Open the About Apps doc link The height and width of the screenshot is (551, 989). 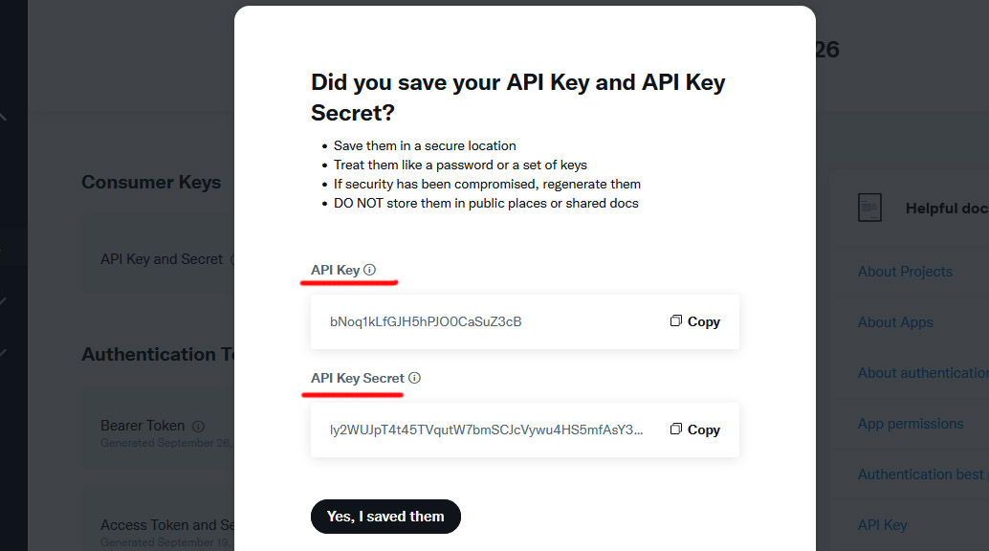pyautogui.click(x=895, y=322)
